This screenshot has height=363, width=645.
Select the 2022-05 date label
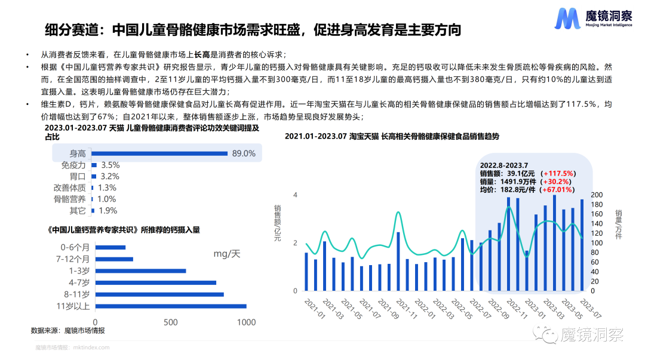(462, 309)
